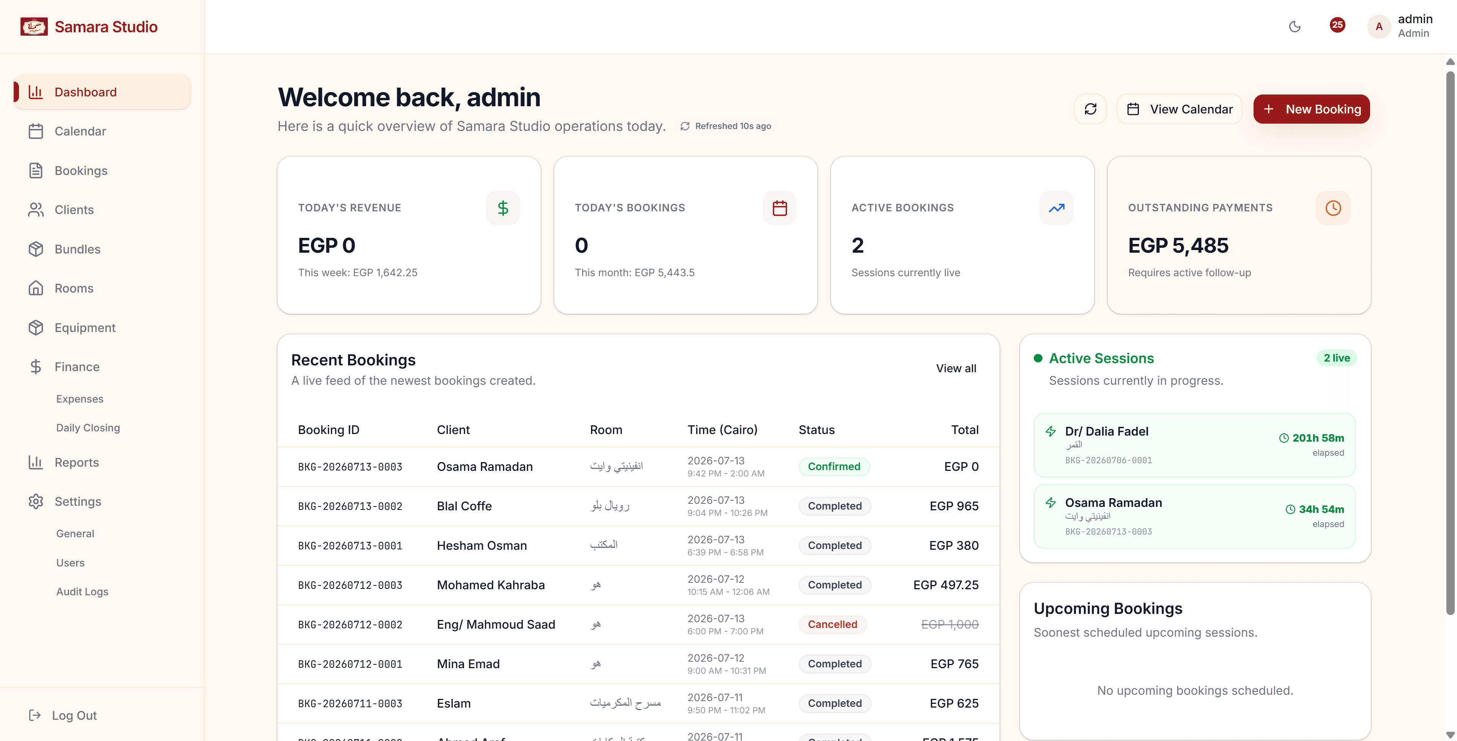The width and height of the screenshot is (1457, 741).
Task: Click the Bookings document sidebar icon
Action: tap(36, 171)
